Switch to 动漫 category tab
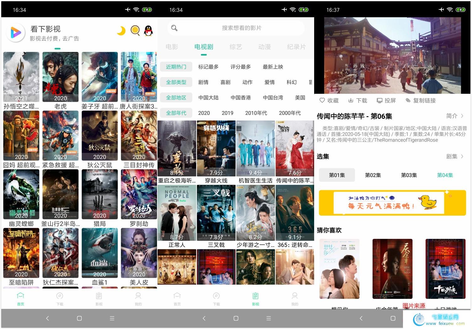 pos(265,47)
